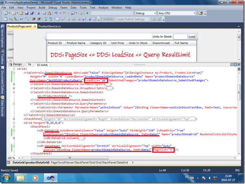Screen dimensions: 245x184
Task: Click the designer zoom slider thumb
Action: pos(10,49)
